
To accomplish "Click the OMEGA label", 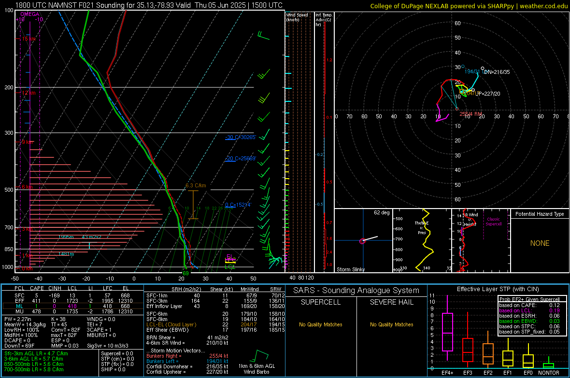I will point(30,14).
